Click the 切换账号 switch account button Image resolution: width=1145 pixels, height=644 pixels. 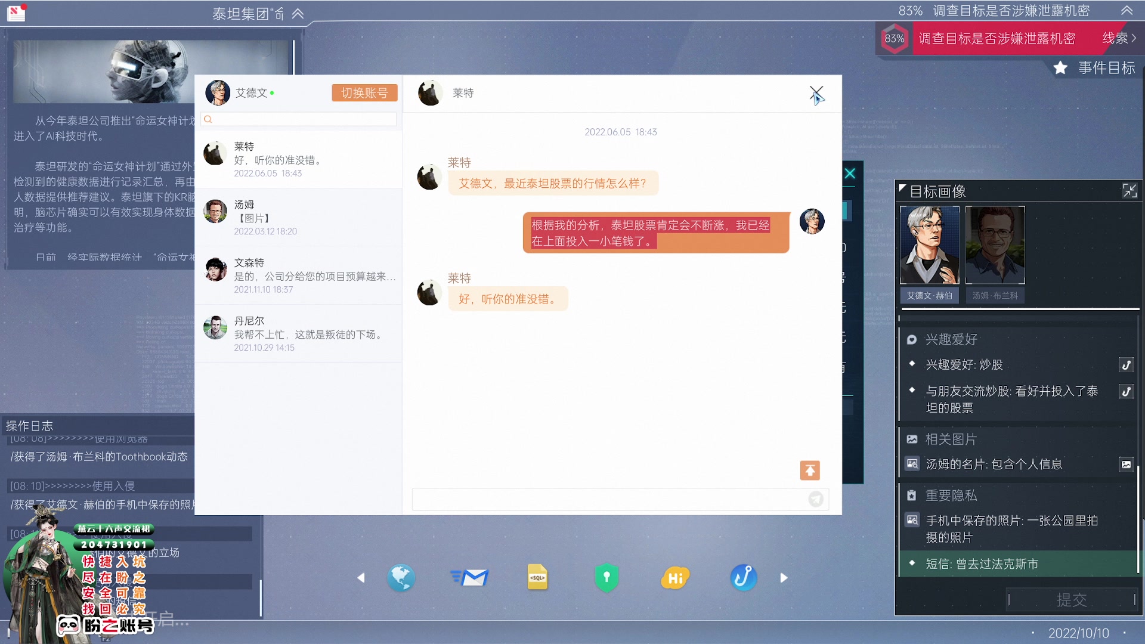364,93
